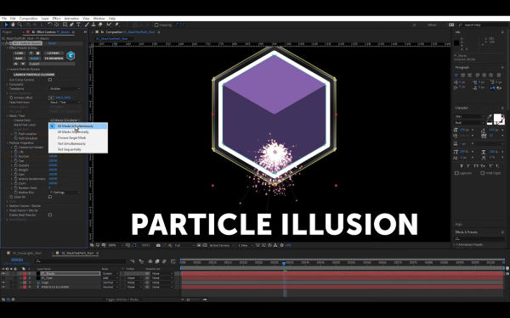Choose All Masks Sequentially option
This screenshot has width=510, height=318.
[78, 132]
